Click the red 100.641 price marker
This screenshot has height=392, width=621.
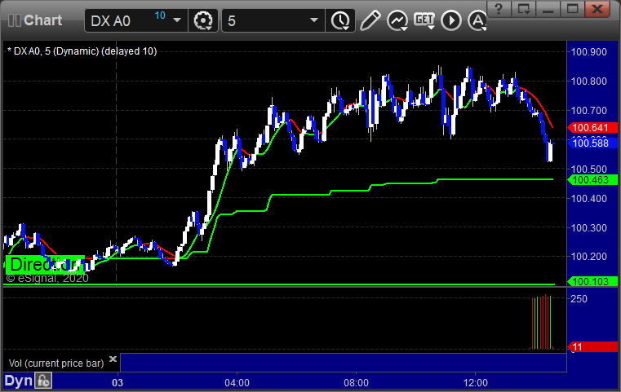[591, 127]
